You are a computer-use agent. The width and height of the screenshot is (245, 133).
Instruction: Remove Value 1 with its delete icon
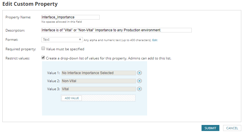pos(139,73)
